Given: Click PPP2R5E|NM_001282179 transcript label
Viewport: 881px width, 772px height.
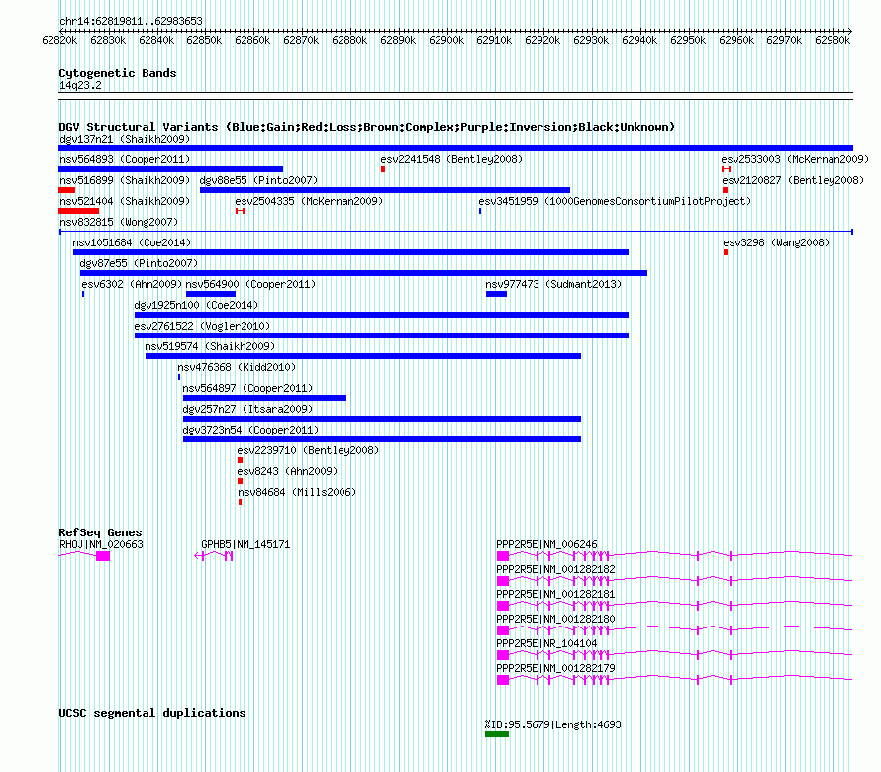Looking at the screenshot, I should point(555,668).
